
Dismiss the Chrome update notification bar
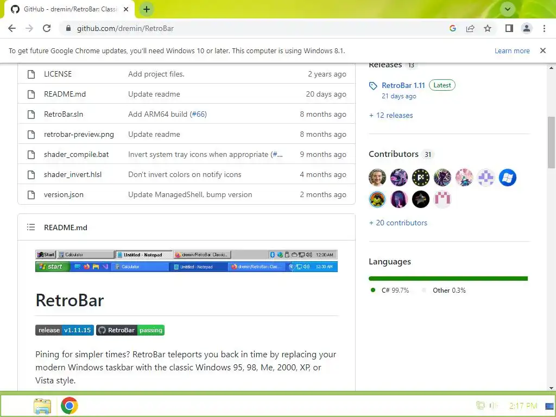(x=542, y=50)
